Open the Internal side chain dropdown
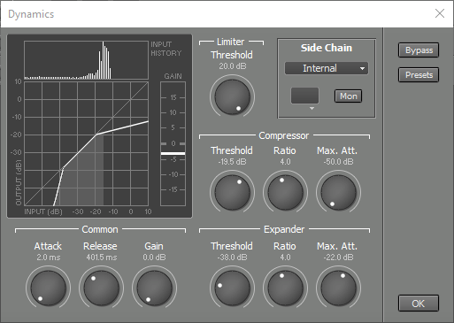The height and width of the screenshot is (323, 454). point(327,68)
